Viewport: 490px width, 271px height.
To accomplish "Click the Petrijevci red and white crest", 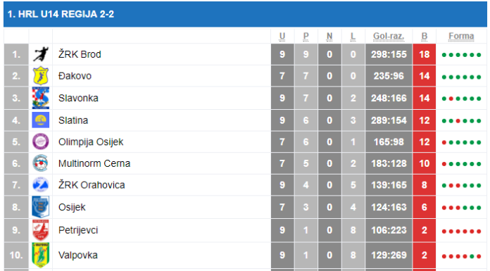I will point(41,230).
